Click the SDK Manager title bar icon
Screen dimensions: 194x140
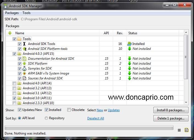click(x=5, y=6)
